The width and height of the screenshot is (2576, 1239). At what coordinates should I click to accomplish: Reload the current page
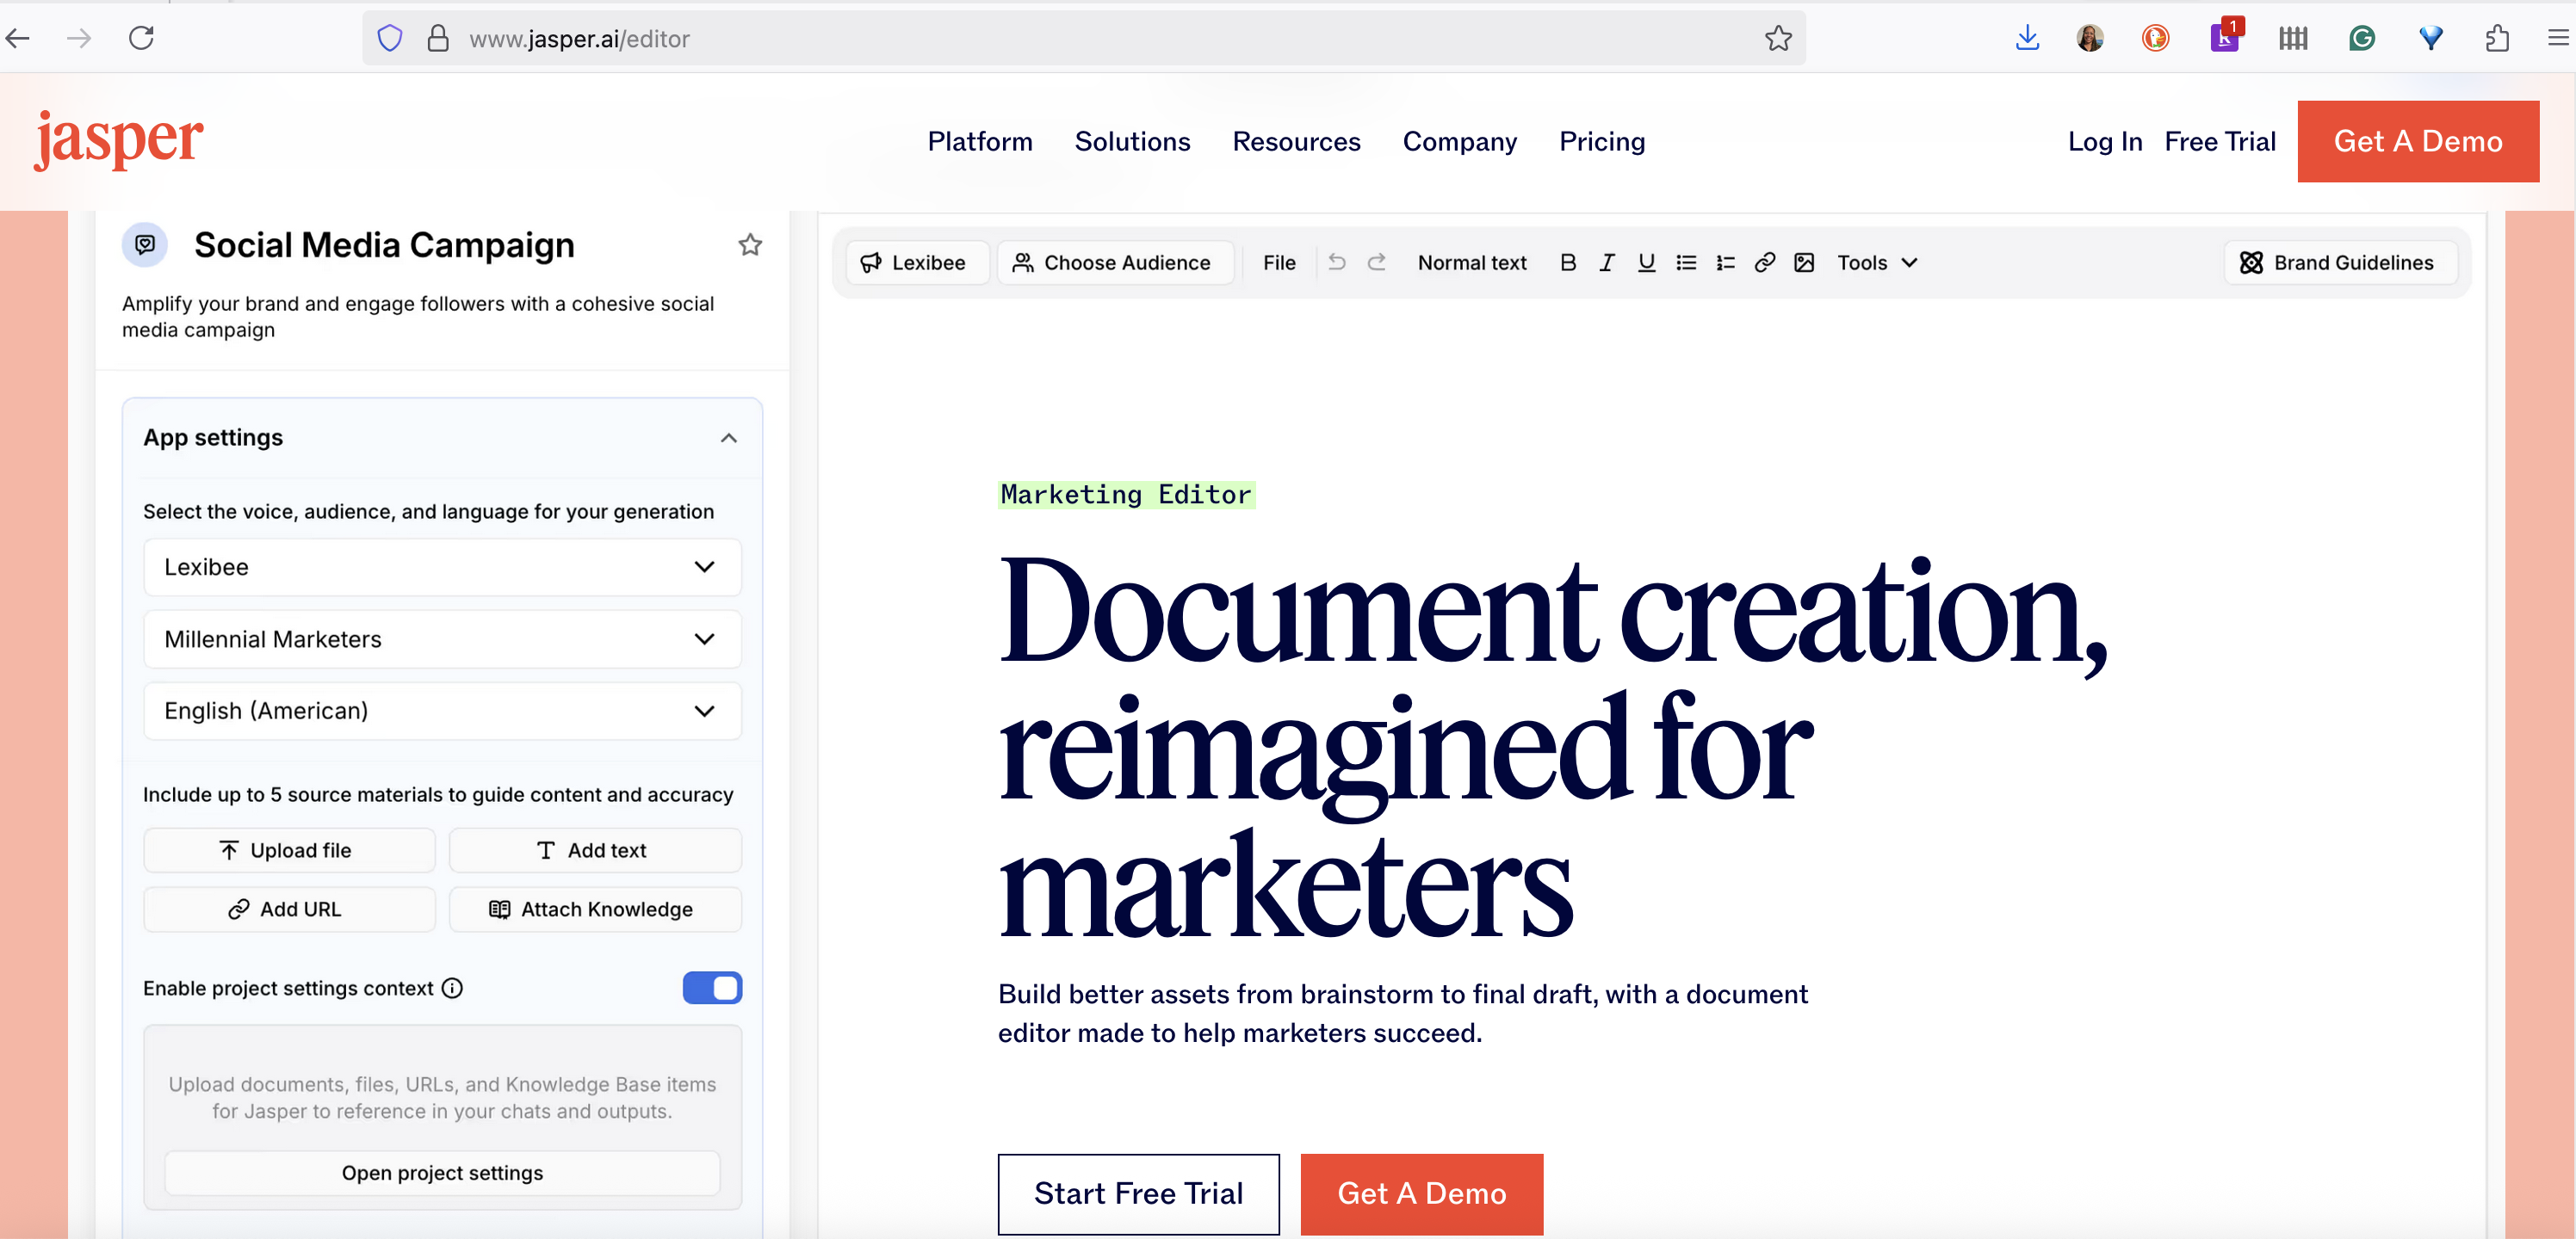tap(141, 39)
